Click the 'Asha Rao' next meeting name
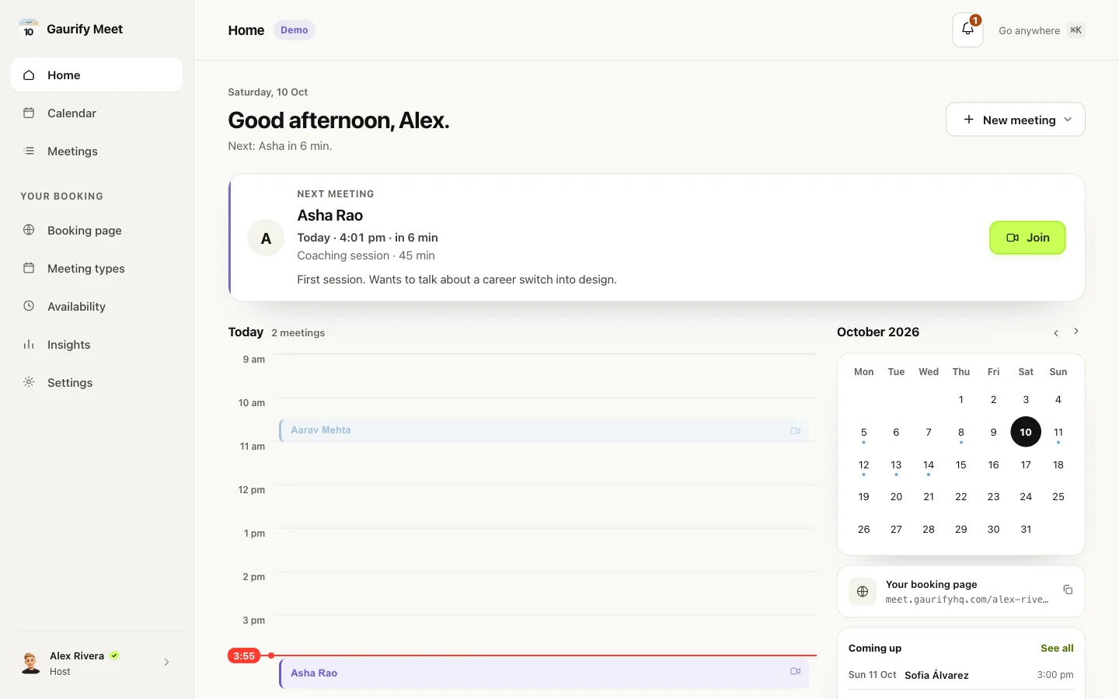The width and height of the screenshot is (1119, 699). pyautogui.click(x=329, y=215)
